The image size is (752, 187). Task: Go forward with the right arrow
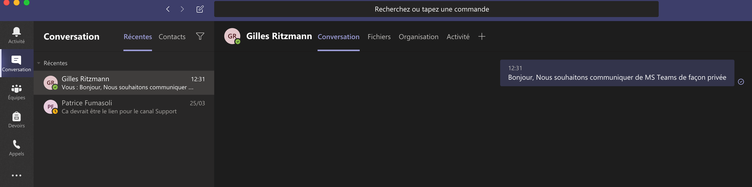click(182, 9)
